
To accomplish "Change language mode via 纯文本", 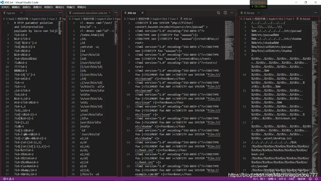I will pos(301,179).
